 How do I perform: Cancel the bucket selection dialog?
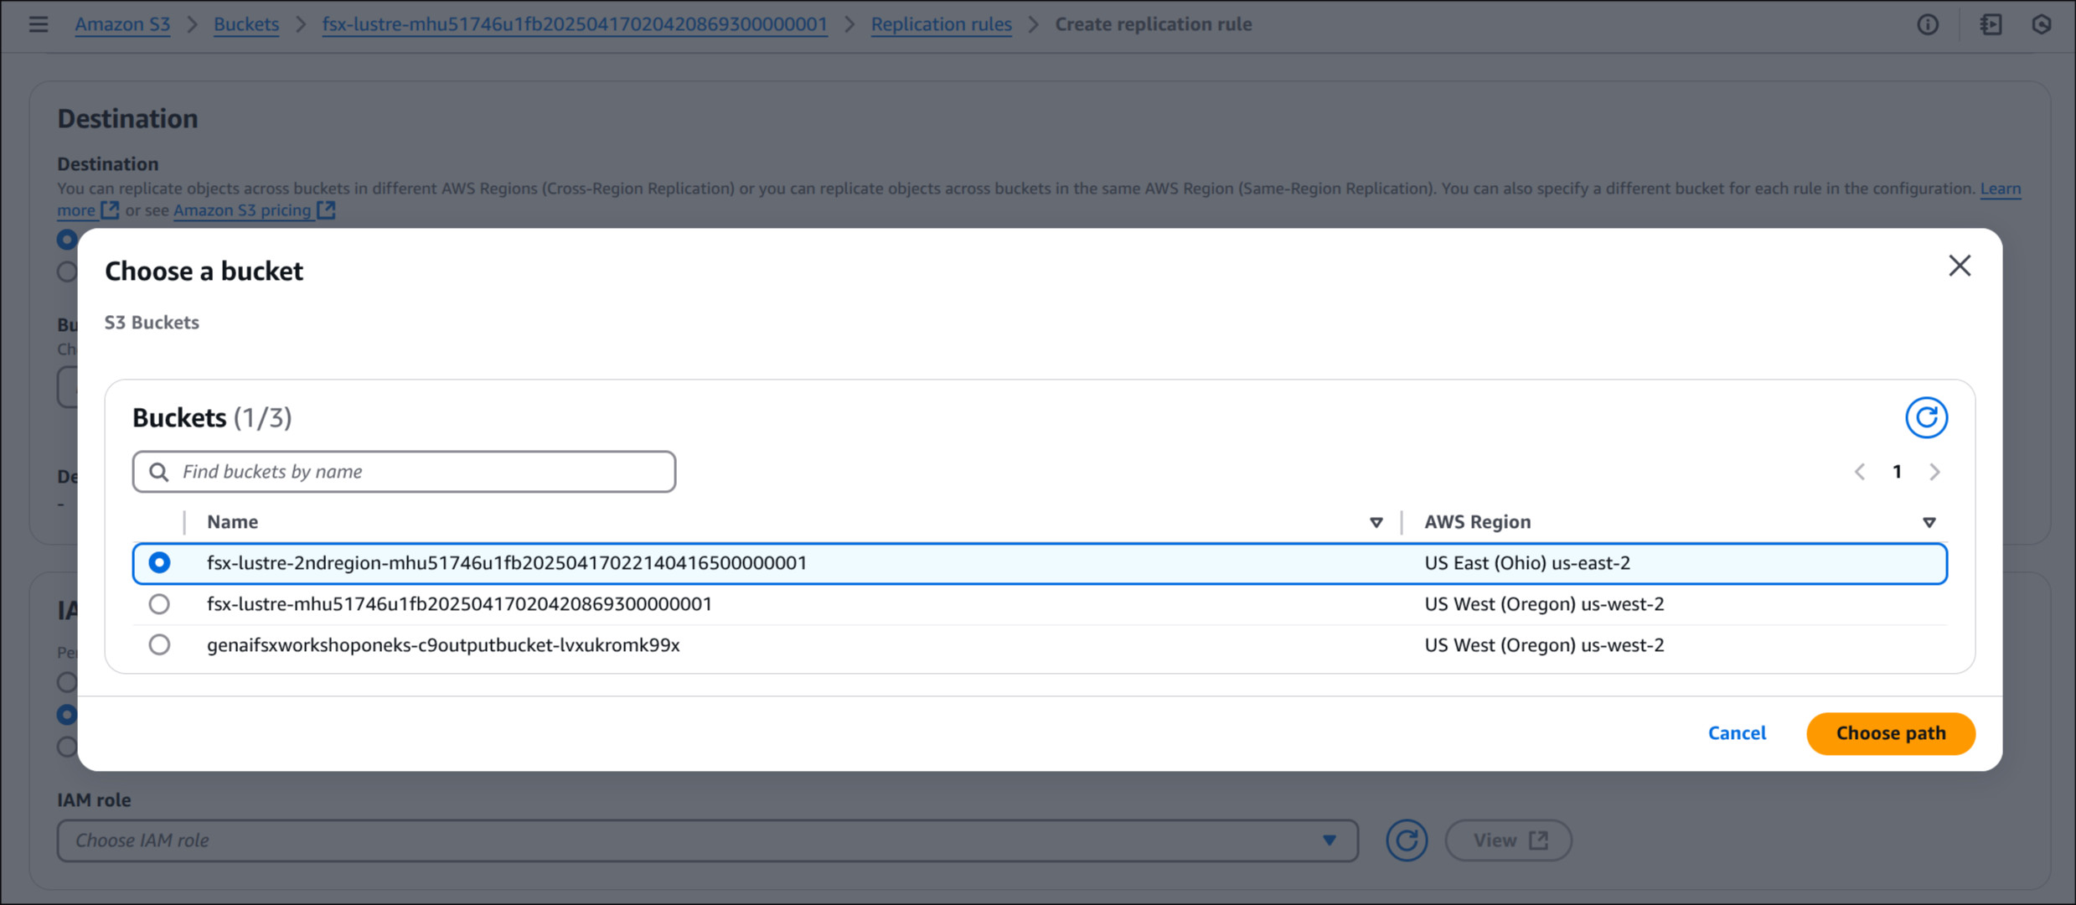(x=1737, y=733)
